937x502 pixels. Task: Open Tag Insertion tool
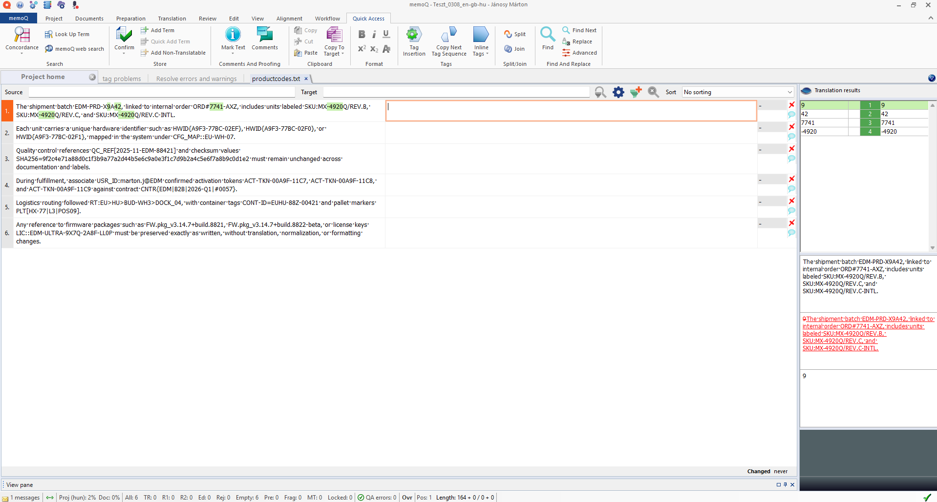pyautogui.click(x=414, y=35)
